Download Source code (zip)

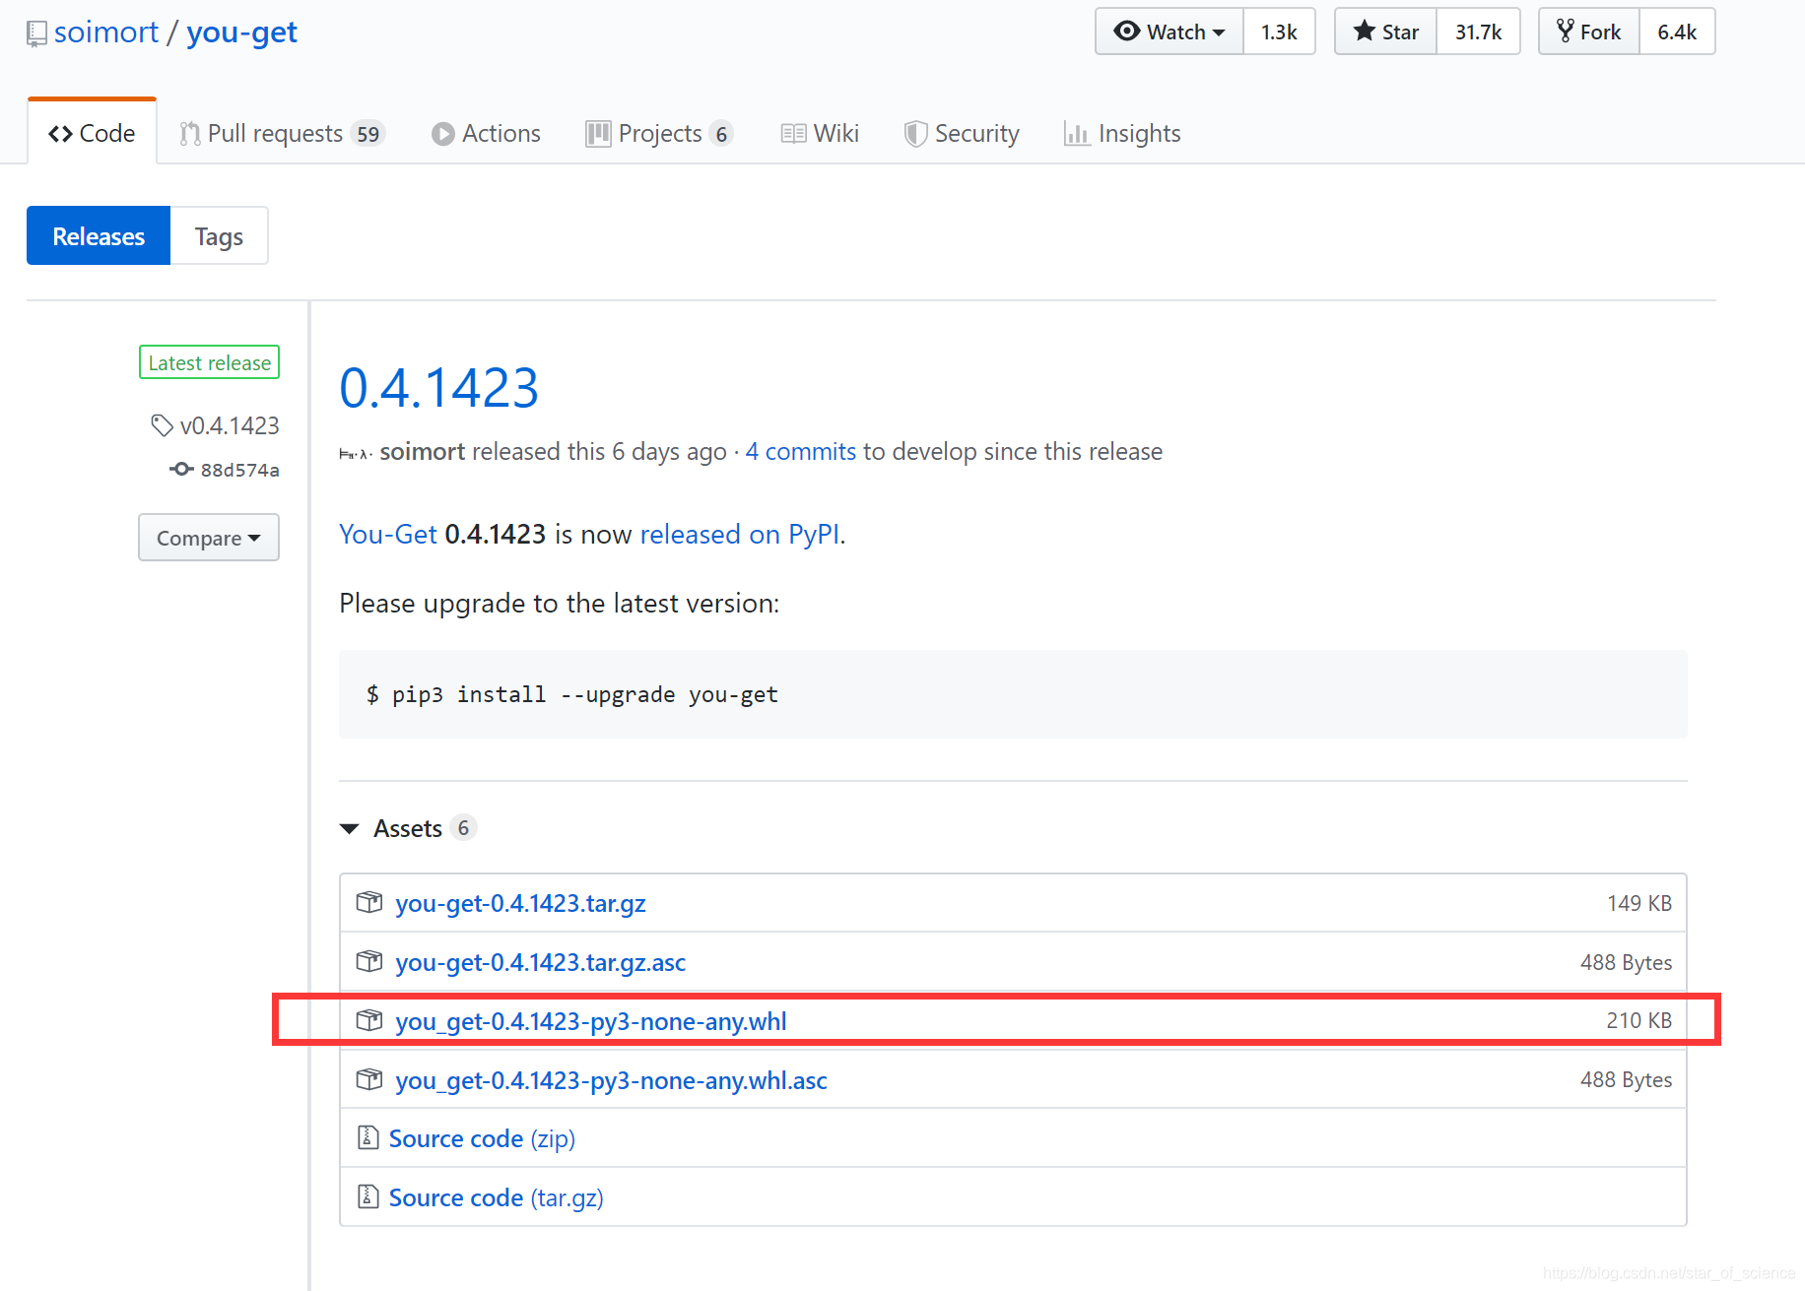click(x=482, y=1138)
